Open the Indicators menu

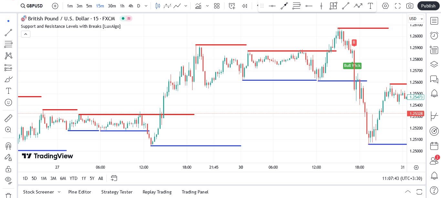pyautogui.click(x=198, y=6)
